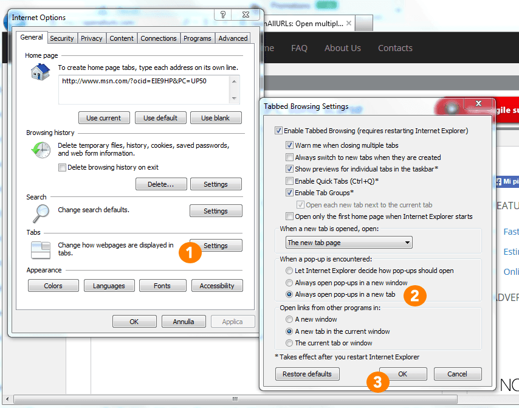Image resolution: width=519 pixels, height=408 pixels.
Task: Toggle Enable Tab Groups checkbox
Action: pos(289,192)
